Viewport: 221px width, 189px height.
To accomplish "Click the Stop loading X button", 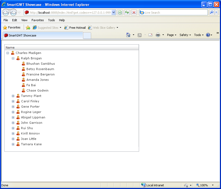I will pyautogui.click(x=134, y=12).
